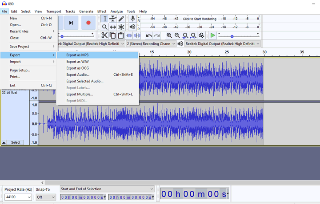This screenshot has width=320, height=204.
Task: Pick the Draw pencil tool
Action: click(121, 19)
